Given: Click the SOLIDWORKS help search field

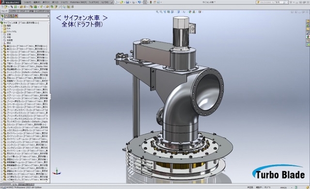Looking at the screenshot, I should click(272, 2).
